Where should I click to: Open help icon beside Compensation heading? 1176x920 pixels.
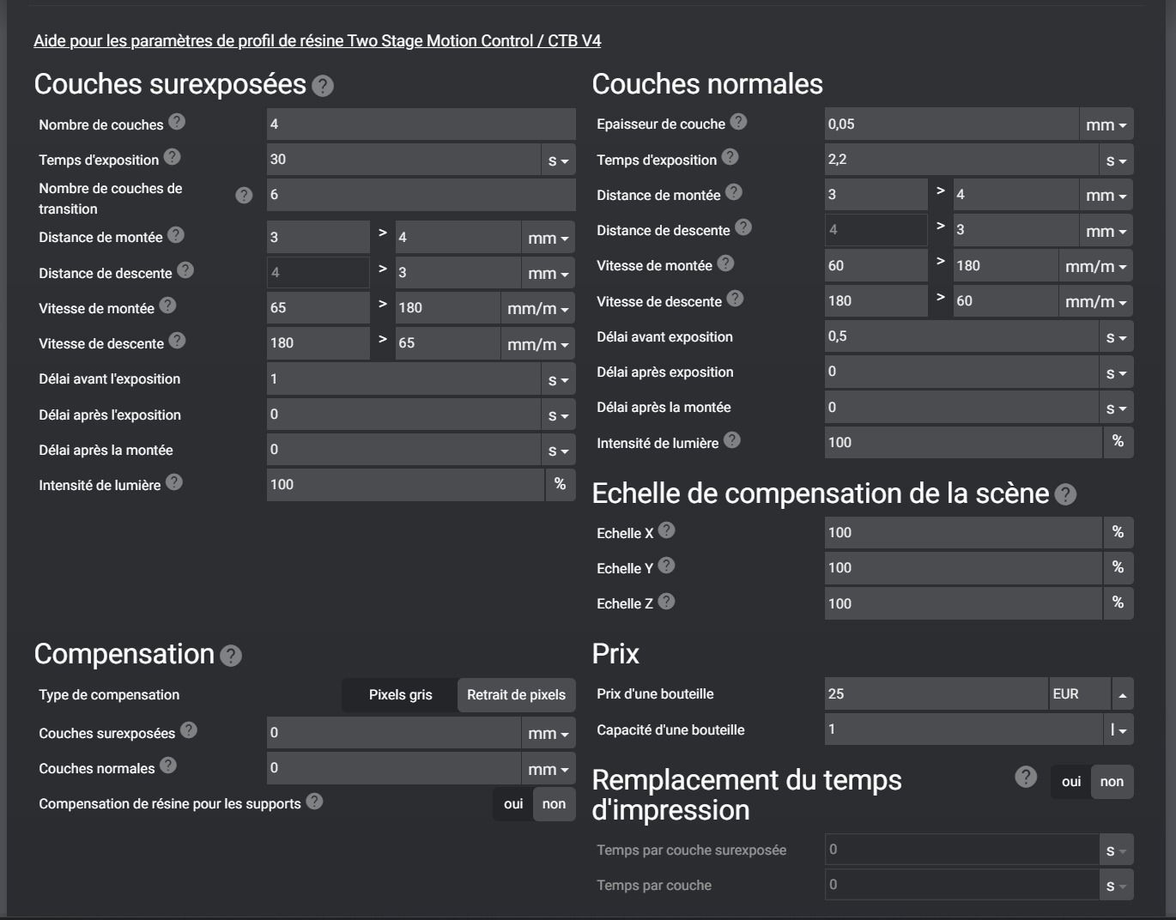231,657
